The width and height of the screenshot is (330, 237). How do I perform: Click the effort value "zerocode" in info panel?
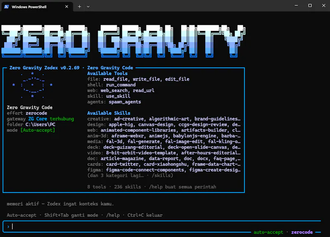[36, 113]
